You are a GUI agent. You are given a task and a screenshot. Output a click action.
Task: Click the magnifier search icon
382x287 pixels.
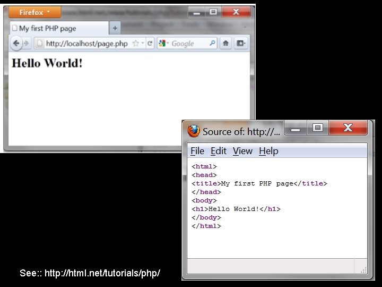click(x=212, y=43)
